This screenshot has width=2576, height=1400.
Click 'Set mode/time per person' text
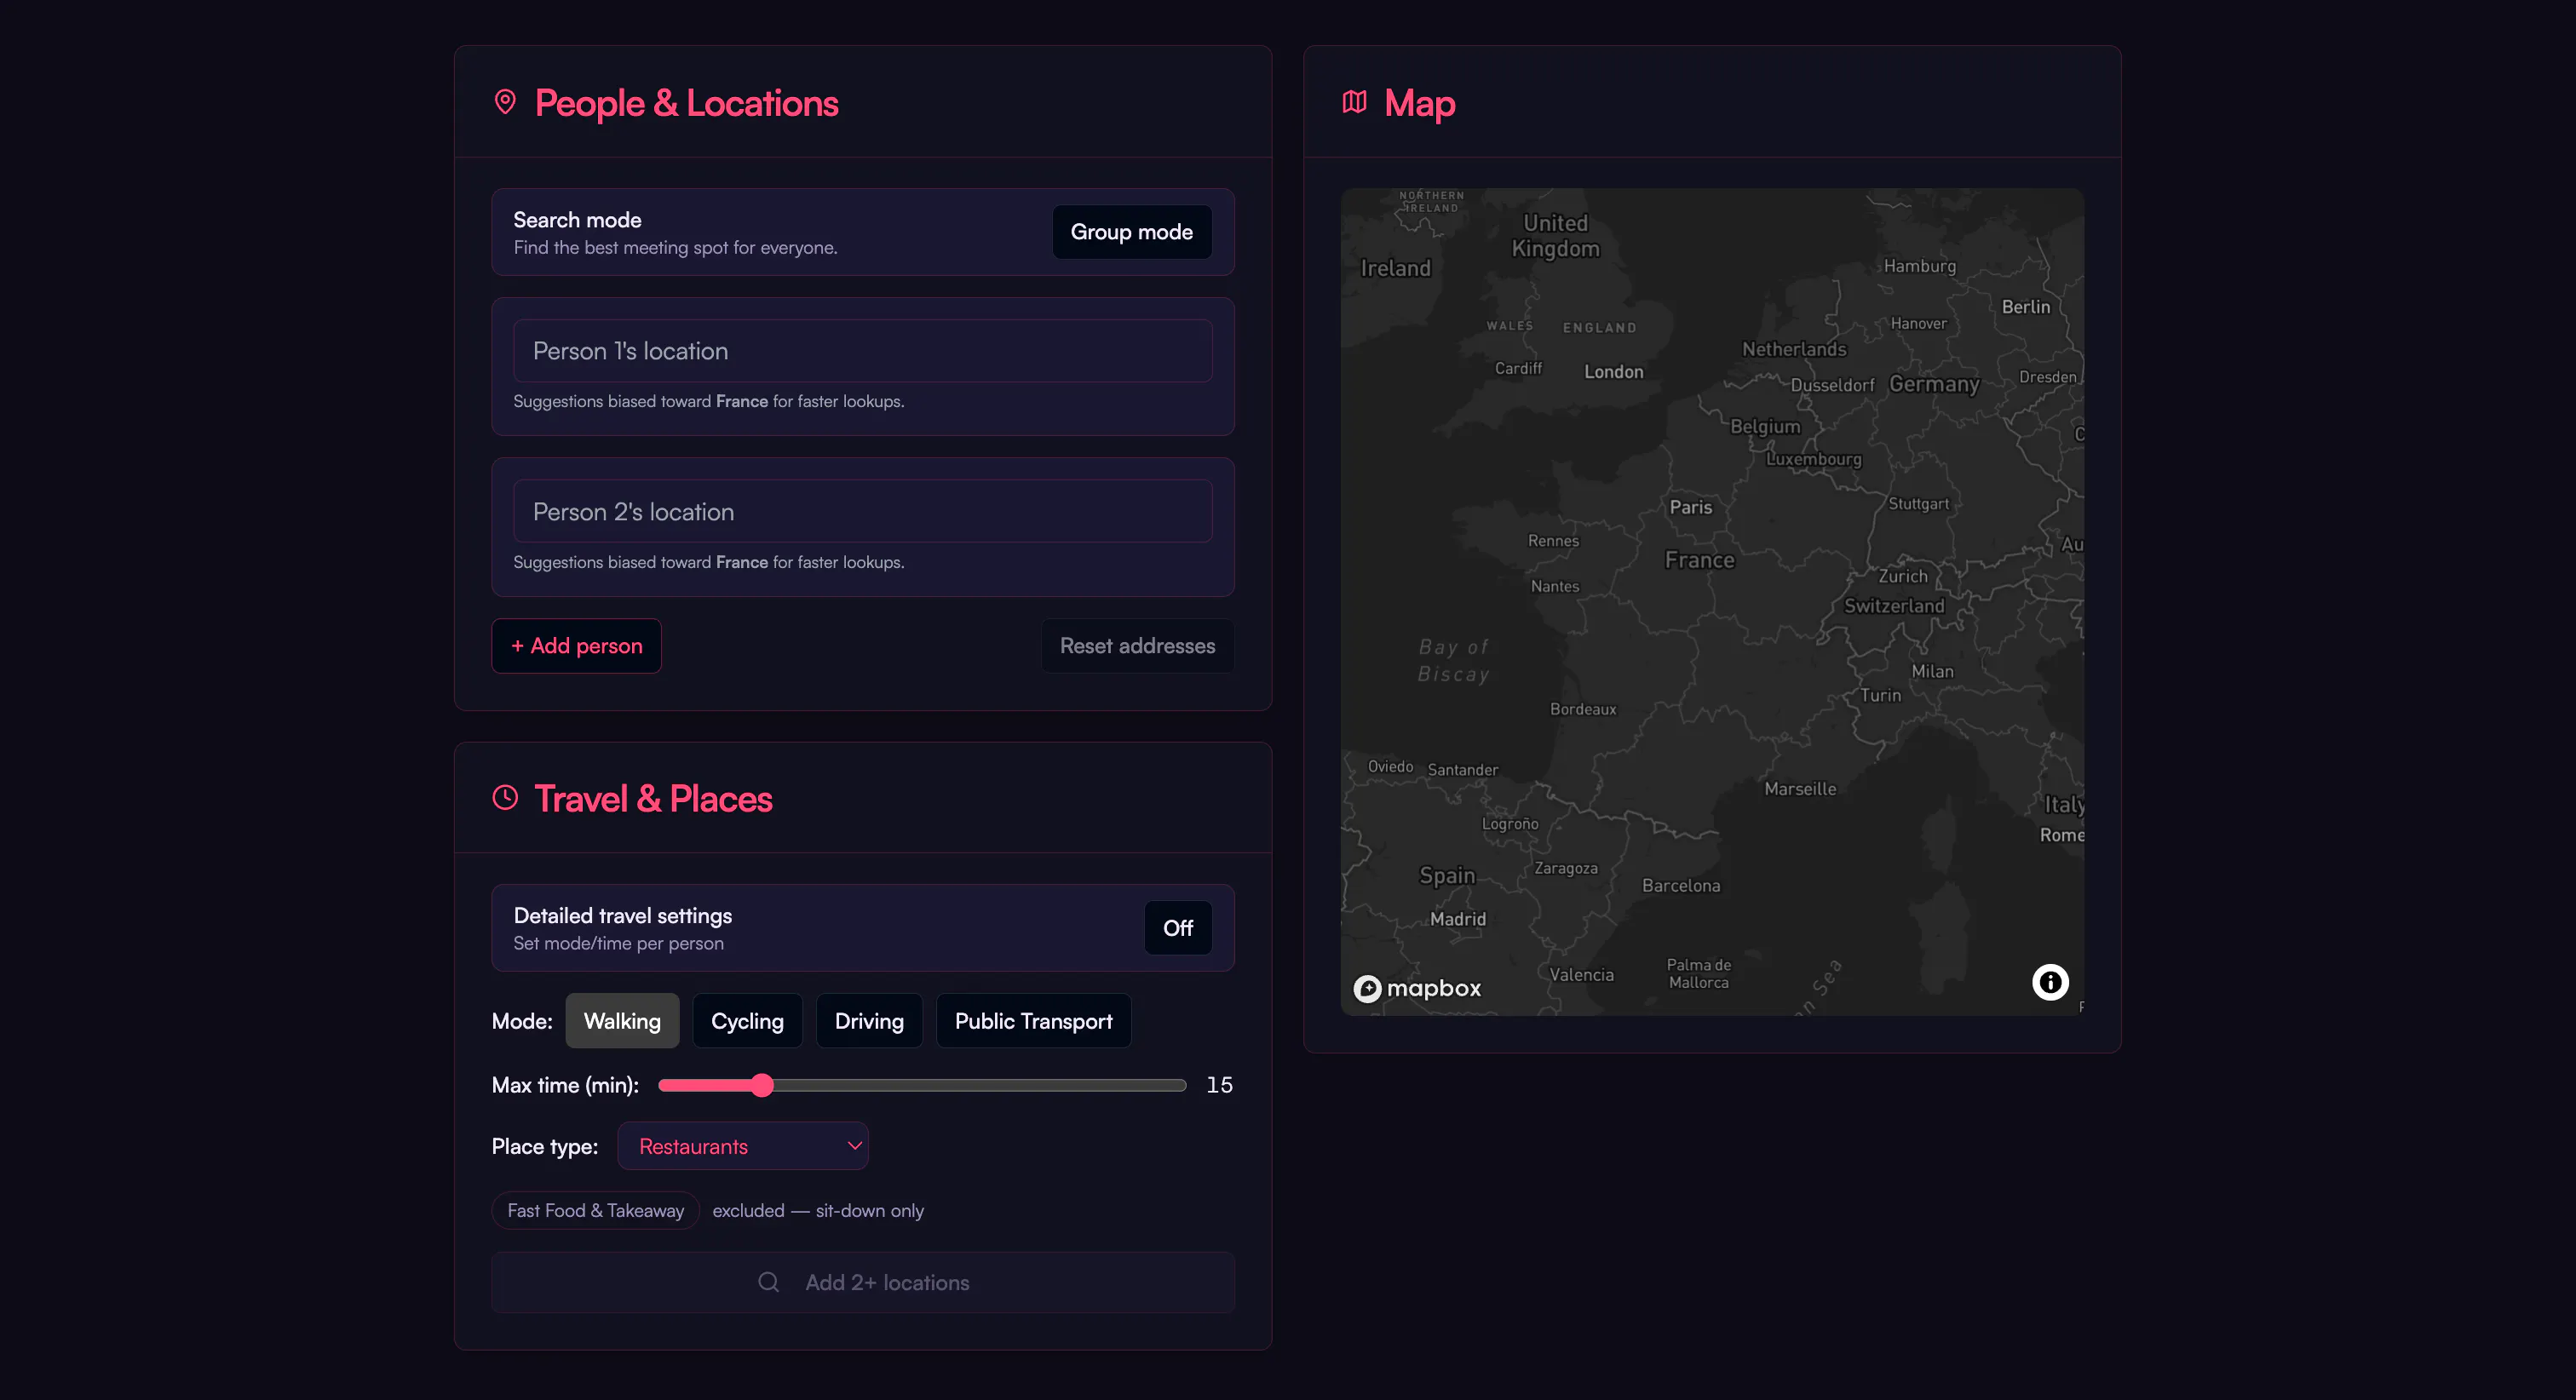coord(618,943)
